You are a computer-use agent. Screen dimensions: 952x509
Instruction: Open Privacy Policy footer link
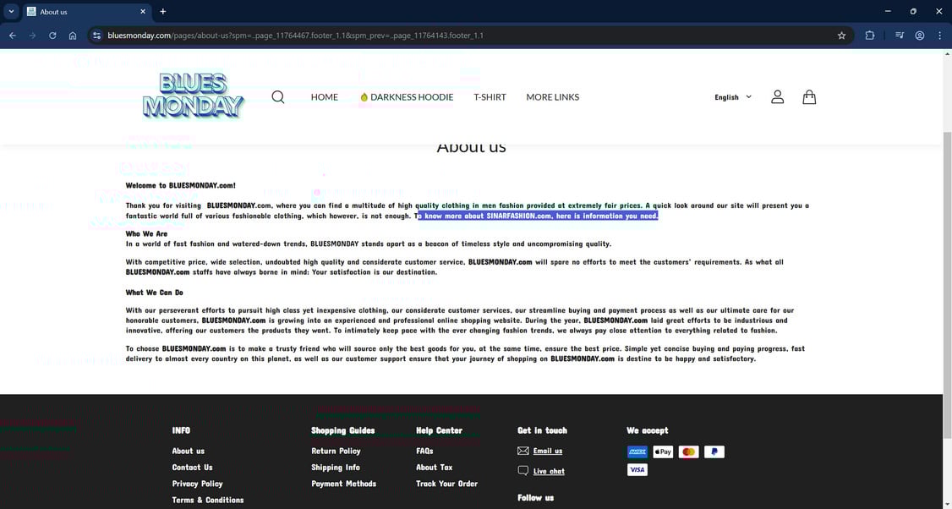(x=197, y=484)
